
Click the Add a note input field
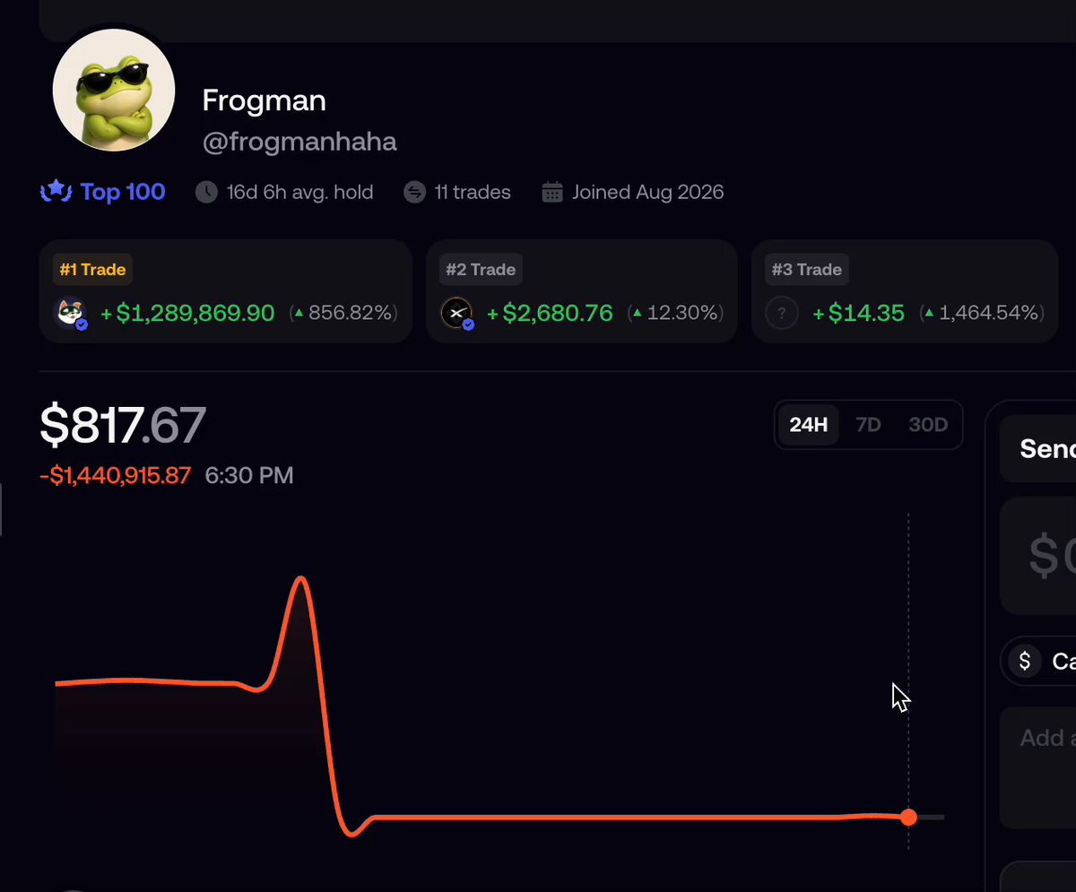pyautogui.click(x=1038, y=767)
